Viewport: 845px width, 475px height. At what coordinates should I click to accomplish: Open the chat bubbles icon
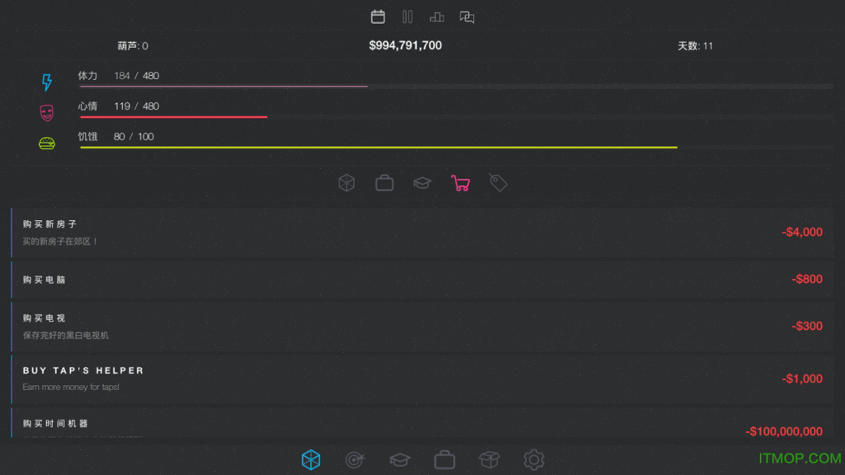tap(467, 17)
